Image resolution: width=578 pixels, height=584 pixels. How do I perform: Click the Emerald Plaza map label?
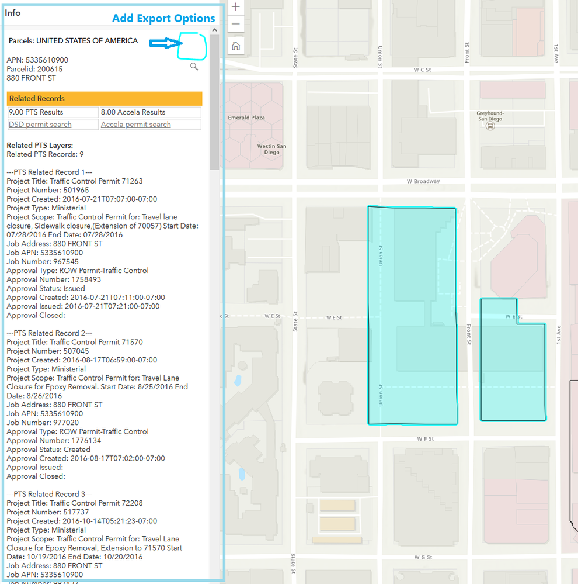tap(246, 118)
